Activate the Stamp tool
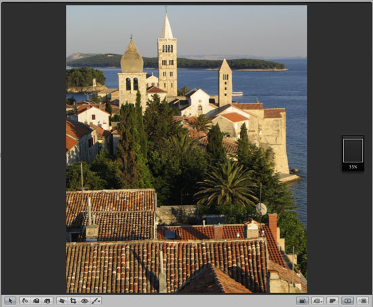The height and width of the screenshot is (307, 373). tap(47, 301)
